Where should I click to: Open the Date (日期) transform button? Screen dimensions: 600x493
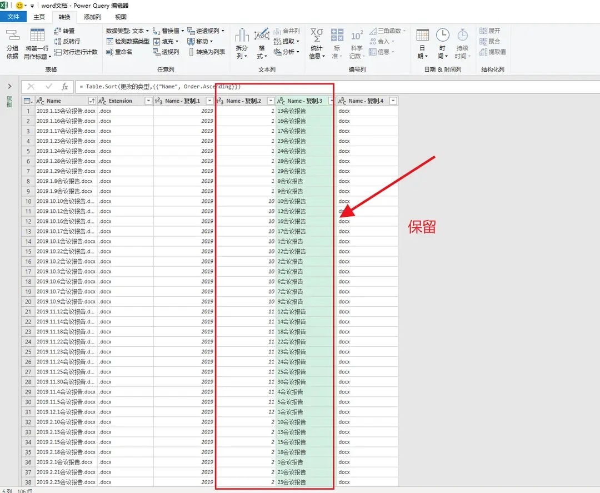422,44
